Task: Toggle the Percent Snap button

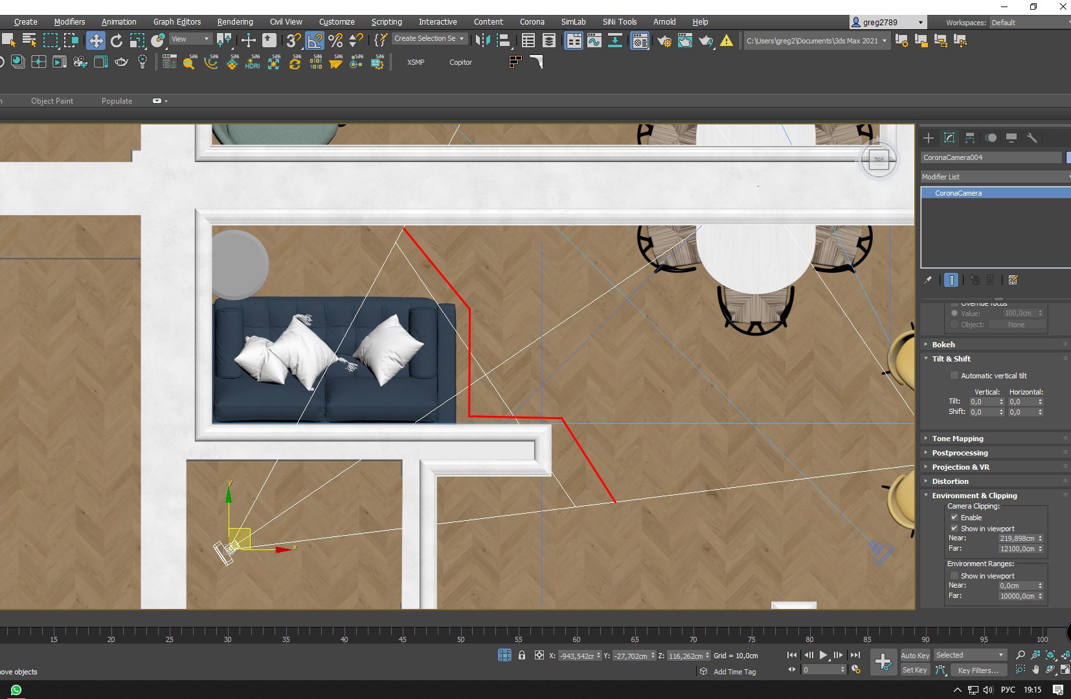Action: coord(335,41)
